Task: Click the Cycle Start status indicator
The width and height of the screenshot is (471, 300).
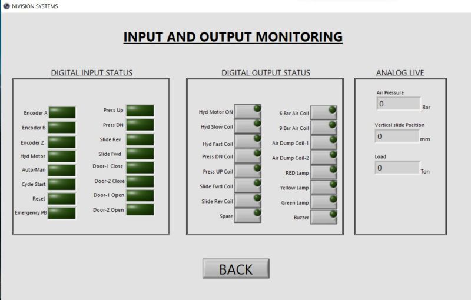Action: 62,184
